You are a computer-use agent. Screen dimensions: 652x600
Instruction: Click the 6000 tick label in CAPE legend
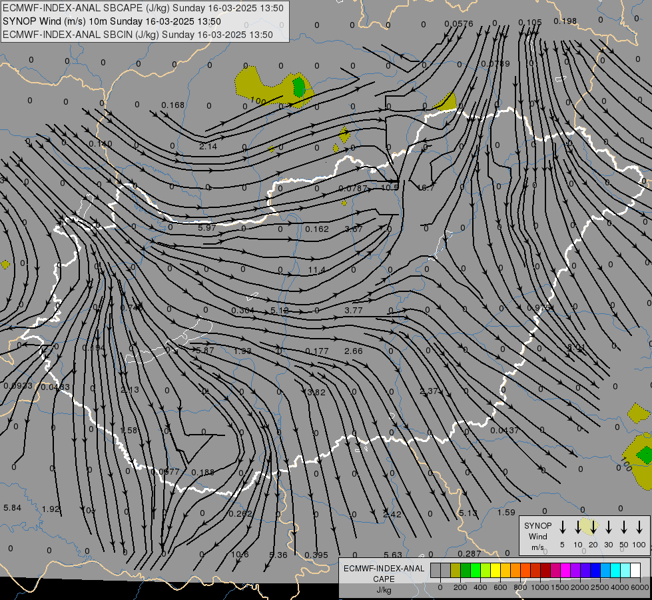[640, 587]
